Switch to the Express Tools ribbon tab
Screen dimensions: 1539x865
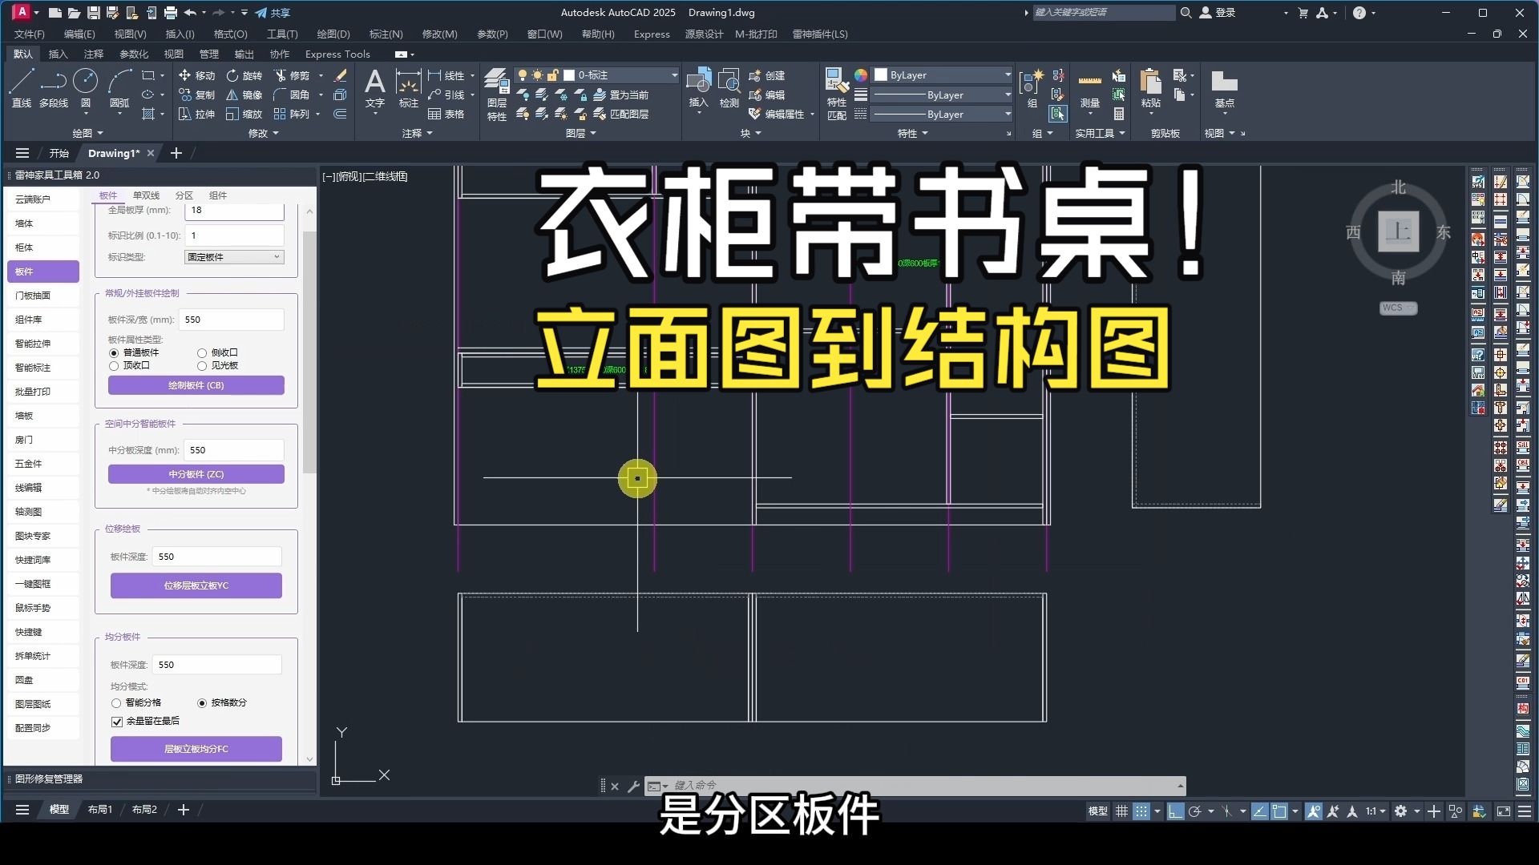pos(337,54)
